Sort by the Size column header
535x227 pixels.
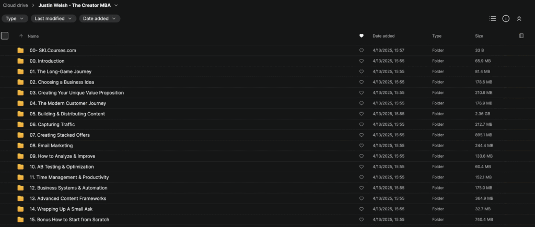click(479, 36)
